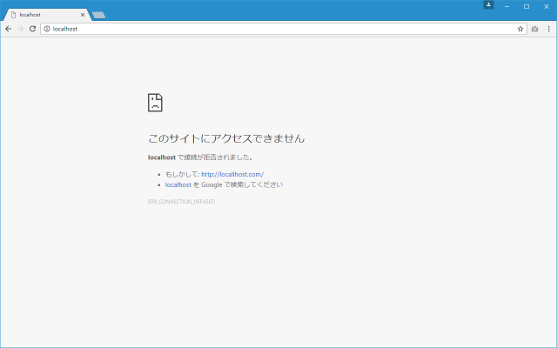Image resolution: width=557 pixels, height=348 pixels.
Task: Close the Chrome window
Action: click(x=546, y=6)
